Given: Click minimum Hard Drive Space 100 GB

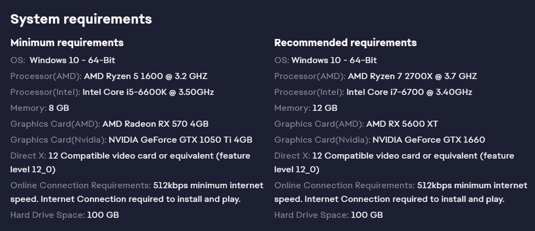Looking at the screenshot, I should click(103, 215).
